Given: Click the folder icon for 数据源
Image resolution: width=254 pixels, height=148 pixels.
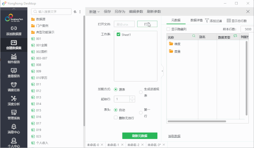Looking at the screenshot, I should (x=33, y=19).
